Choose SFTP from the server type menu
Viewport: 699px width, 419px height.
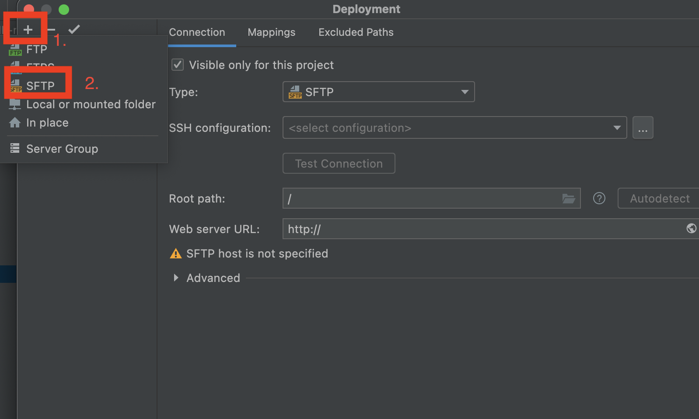coord(40,86)
